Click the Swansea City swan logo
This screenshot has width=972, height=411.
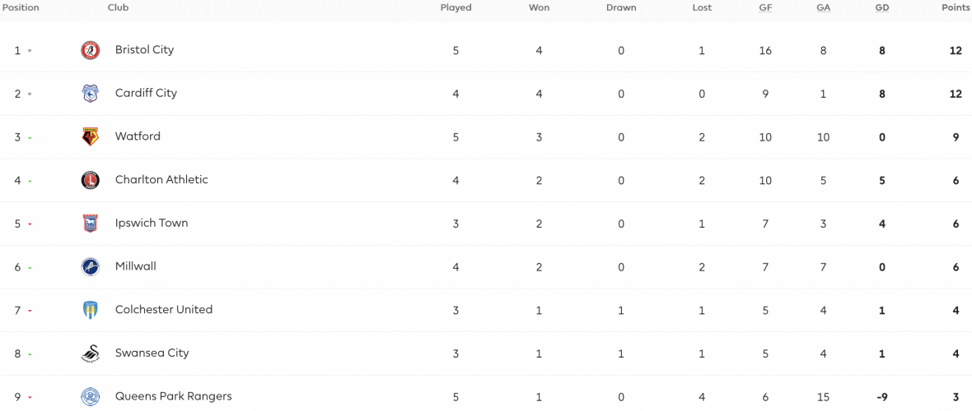[x=91, y=353]
